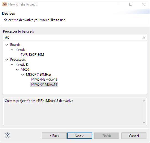Screen dimensions: 150x143
Task: Cancel the new project wizard
Action: 134,136
